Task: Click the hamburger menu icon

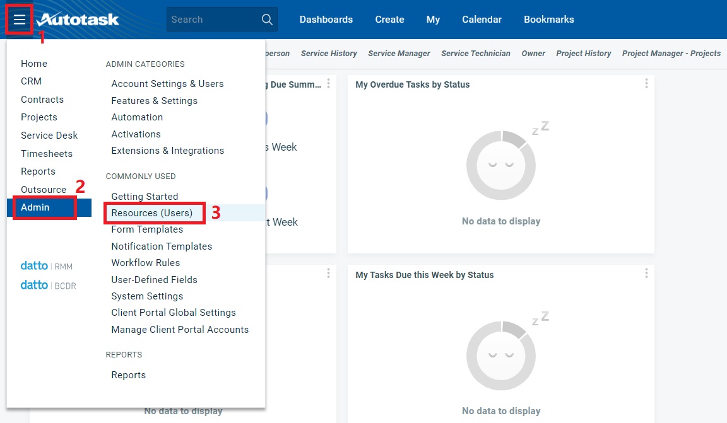Action: point(20,20)
